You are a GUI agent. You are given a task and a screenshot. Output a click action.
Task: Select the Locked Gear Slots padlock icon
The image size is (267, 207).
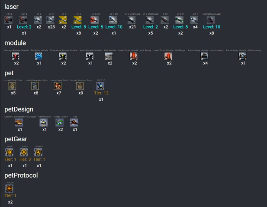tap(12, 86)
